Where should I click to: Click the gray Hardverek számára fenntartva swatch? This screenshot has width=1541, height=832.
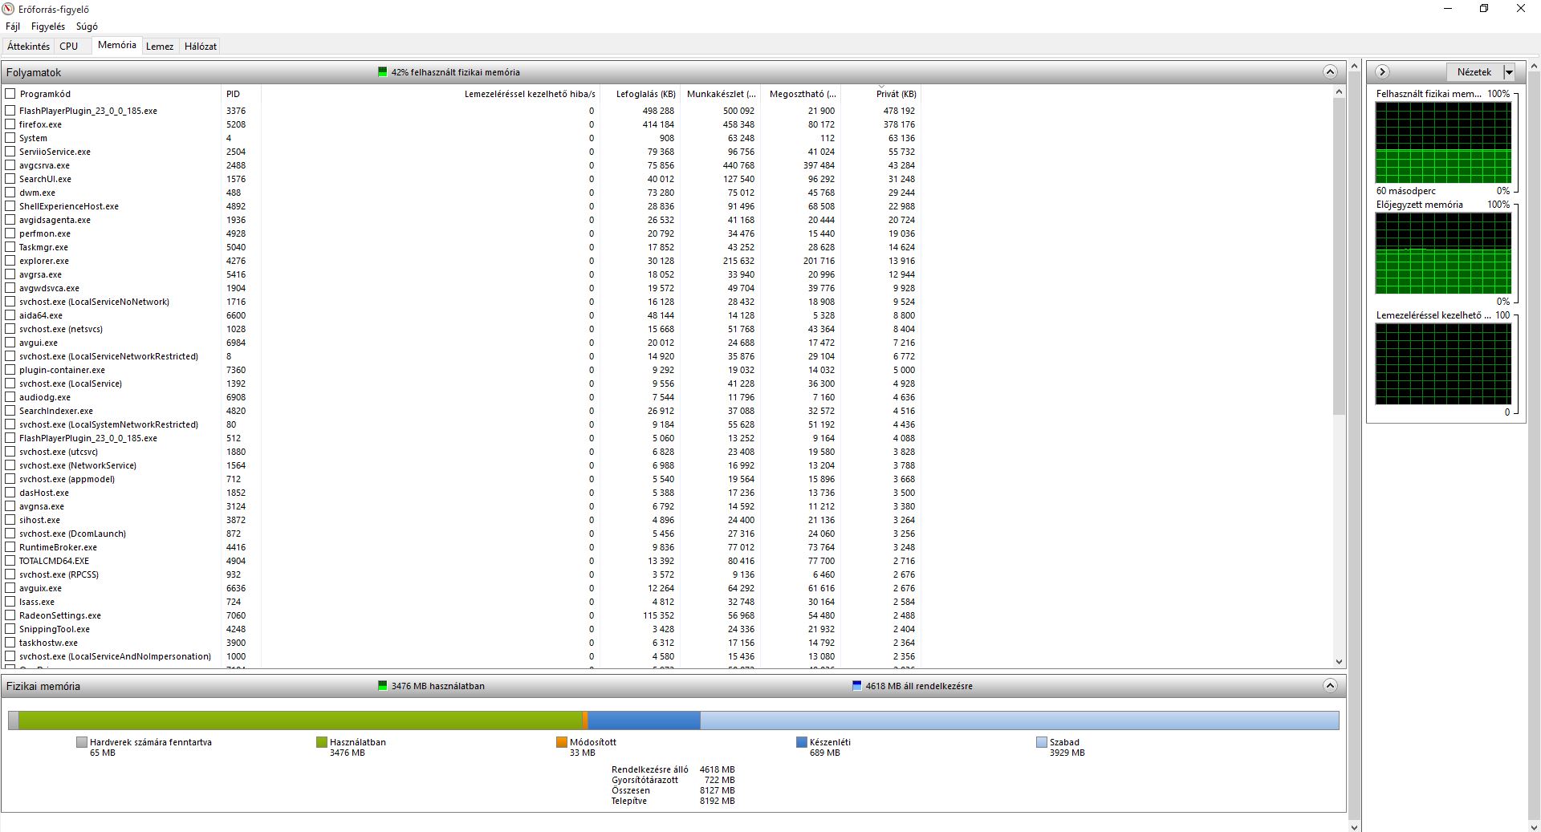point(82,742)
